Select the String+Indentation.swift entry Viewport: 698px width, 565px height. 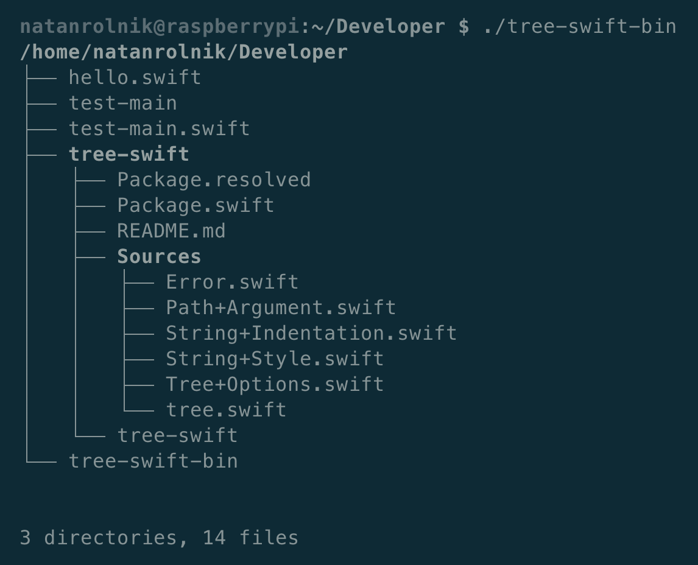[x=311, y=334]
